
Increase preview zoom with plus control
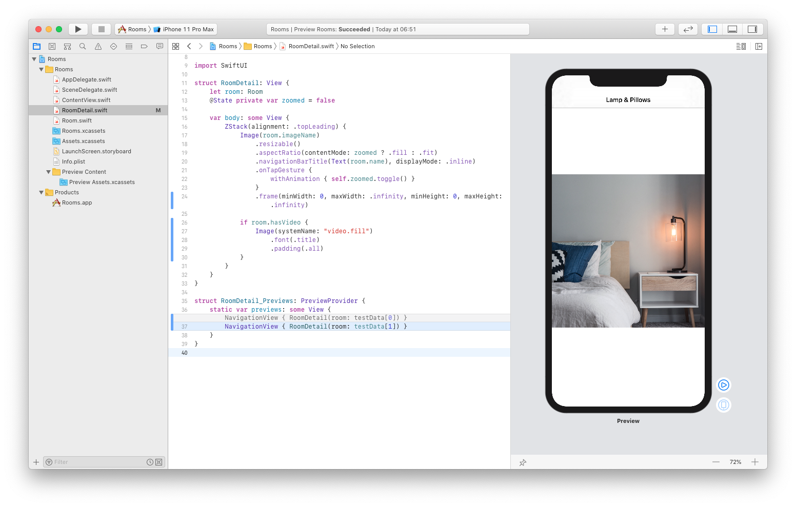tap(755, 461)
